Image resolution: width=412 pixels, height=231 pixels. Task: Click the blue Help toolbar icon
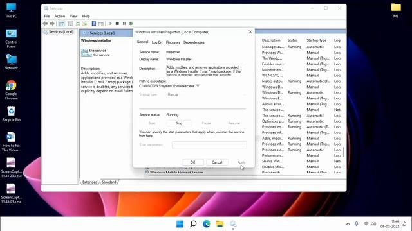(x=94, y=24)
